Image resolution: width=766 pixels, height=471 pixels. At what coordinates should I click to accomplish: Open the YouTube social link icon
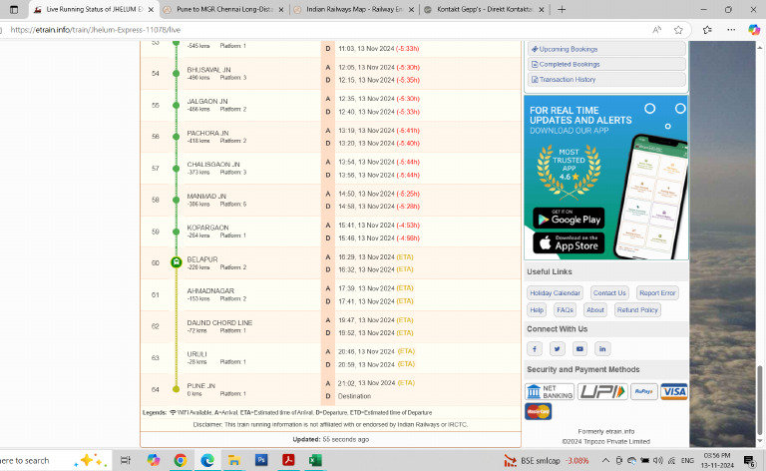point(579,349)
